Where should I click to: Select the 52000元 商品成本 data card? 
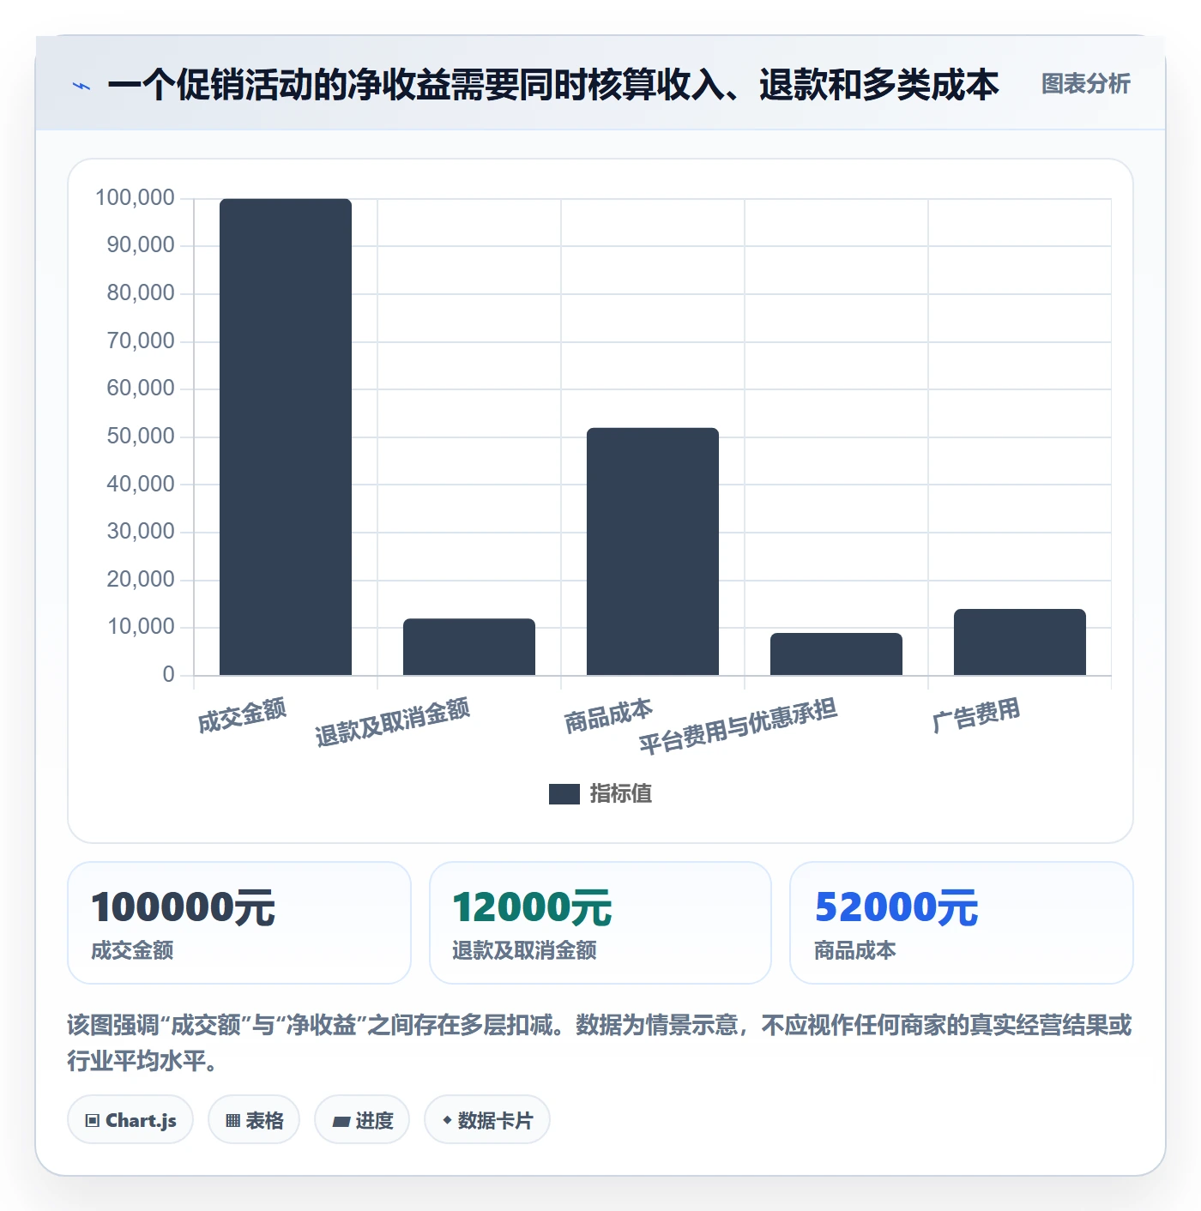[962, 923]
